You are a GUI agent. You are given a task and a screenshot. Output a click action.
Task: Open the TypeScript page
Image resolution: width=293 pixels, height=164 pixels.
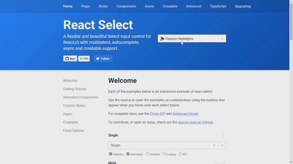[218, 6]
